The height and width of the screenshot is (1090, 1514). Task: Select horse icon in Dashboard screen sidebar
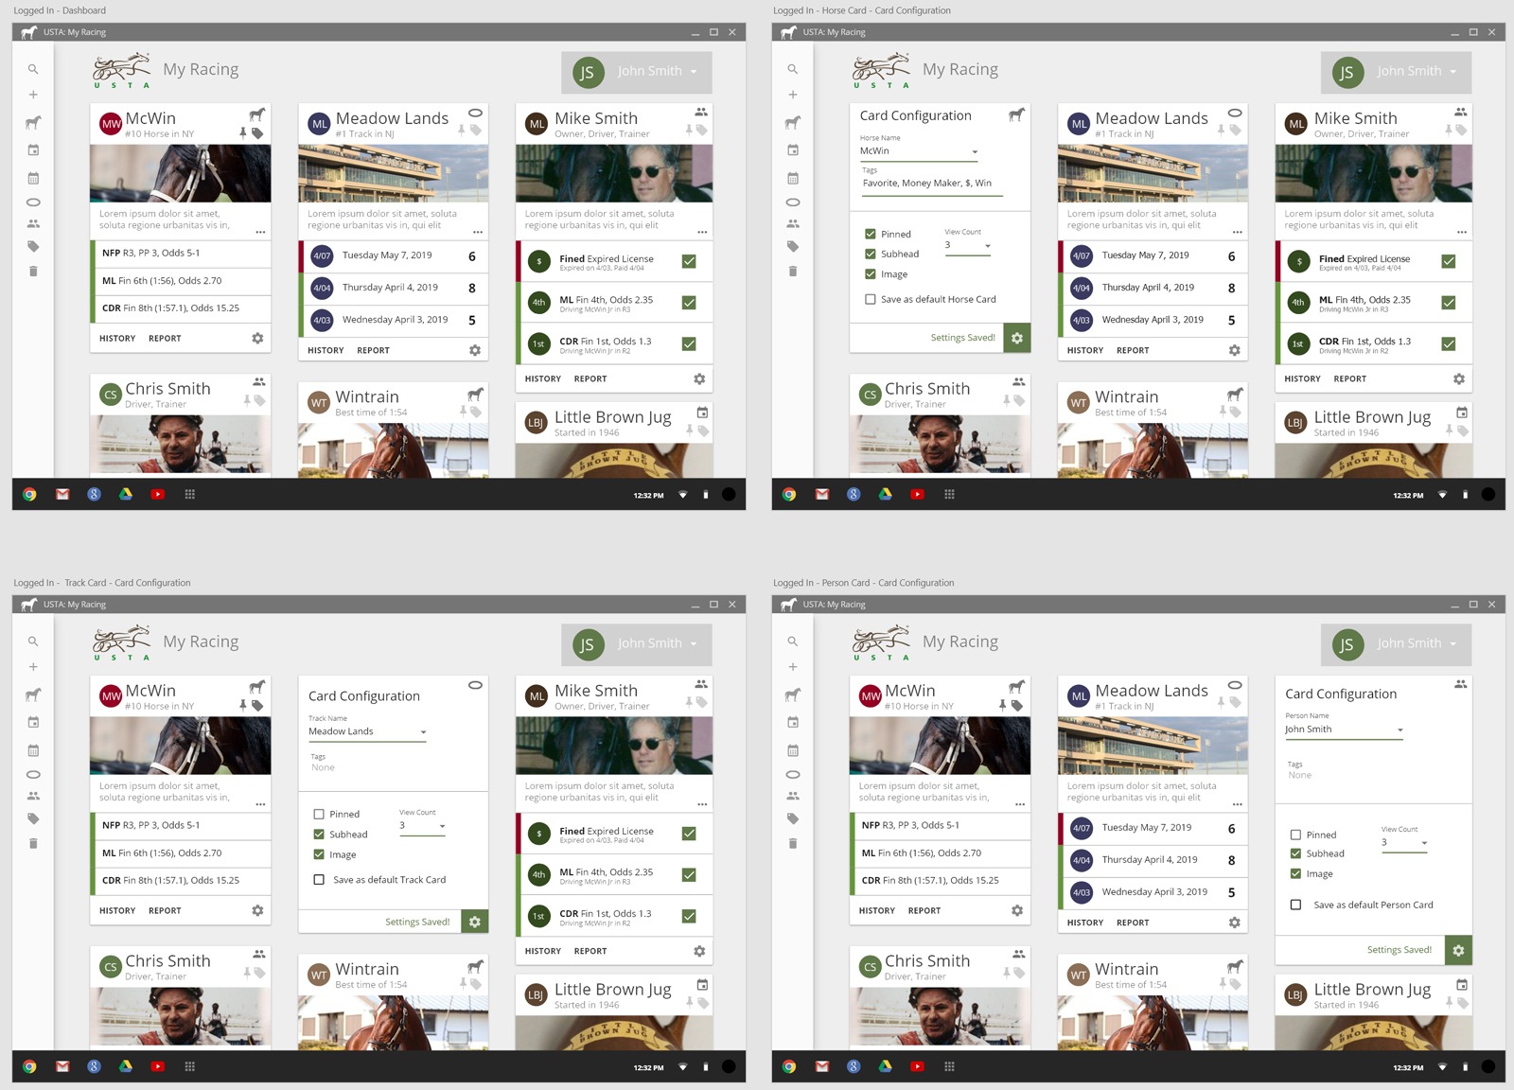[33, 122]
